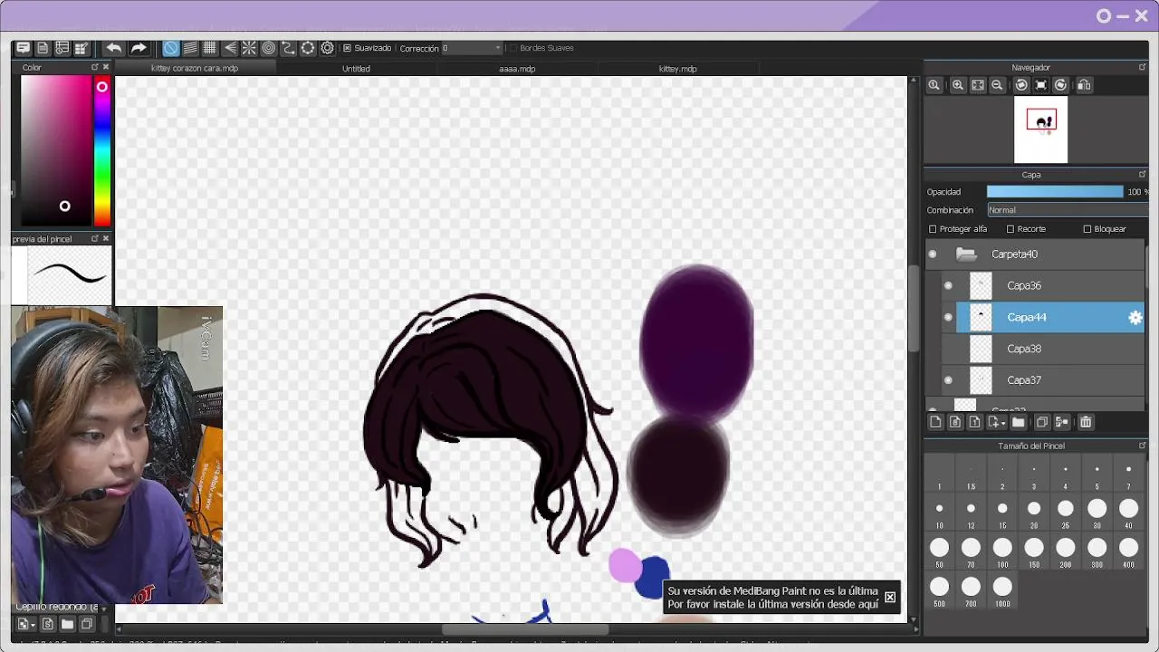This screenshot has width=1159, height=652.
Task: Add a new 1-bit layer
Action: tap(974, 422)
